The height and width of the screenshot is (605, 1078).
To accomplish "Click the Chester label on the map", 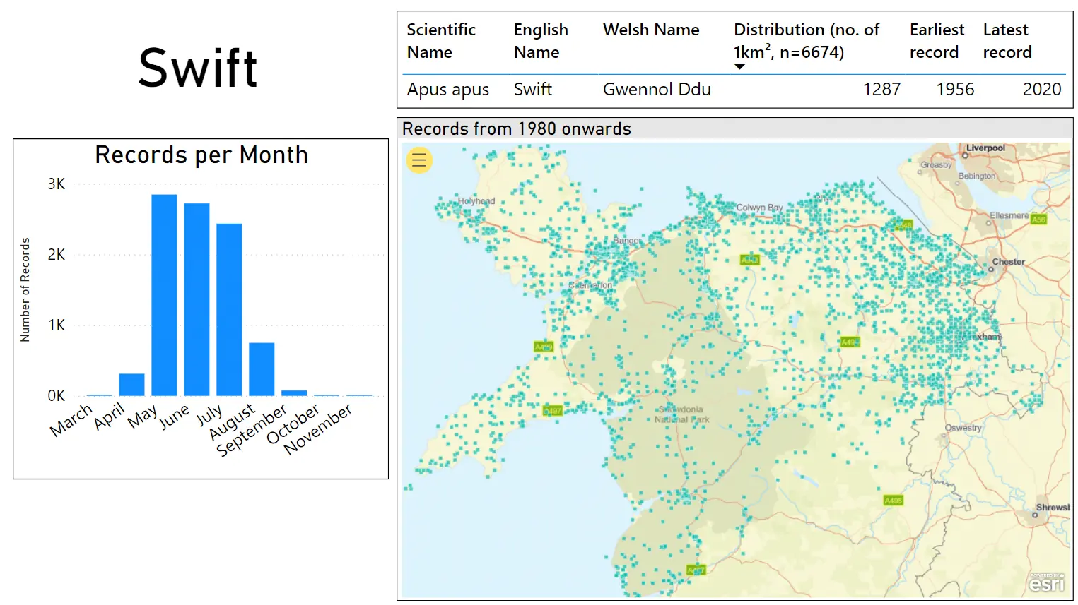I will 1008,262.
